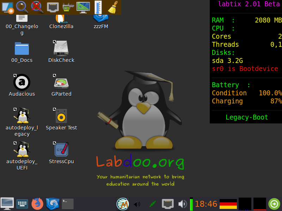The height and width of the screenshot is (211, 282).
Task: Open the terminal from the taskbar
Action: pyautogui.click(x=68, y=204)
